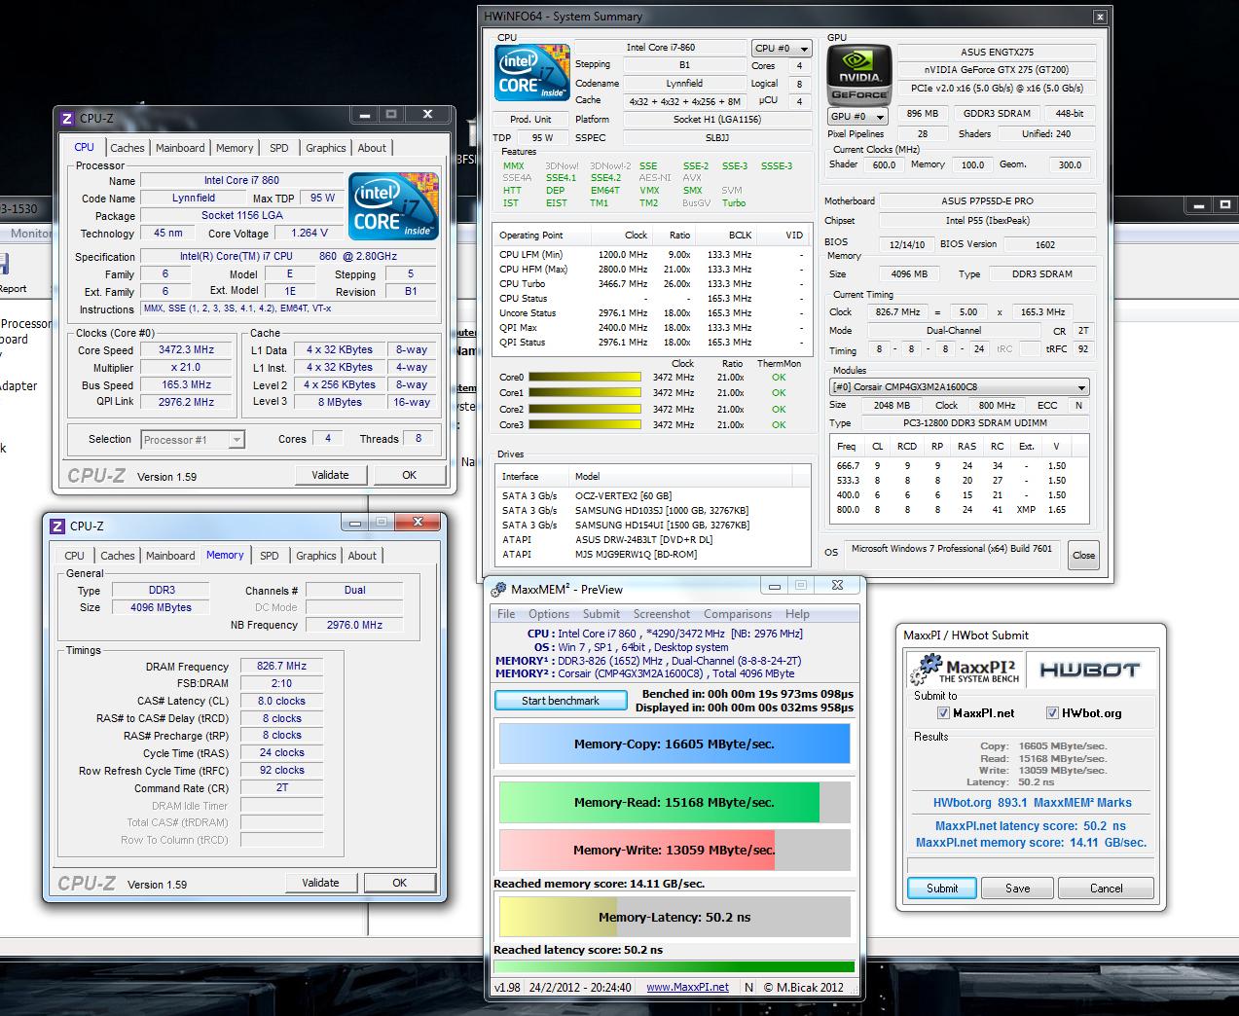Open the Options menu in MaxxMEM²
Screen dimensions: 1239x1016
[549, 614]
